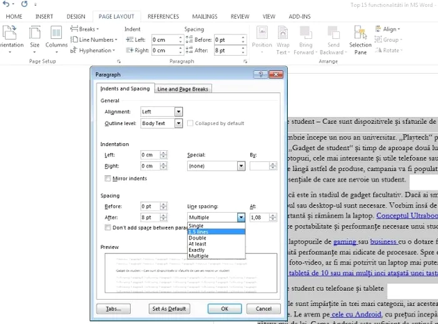Open the Breaks menu in Page Setup
The image size is (438, 324).
[84, 29]
